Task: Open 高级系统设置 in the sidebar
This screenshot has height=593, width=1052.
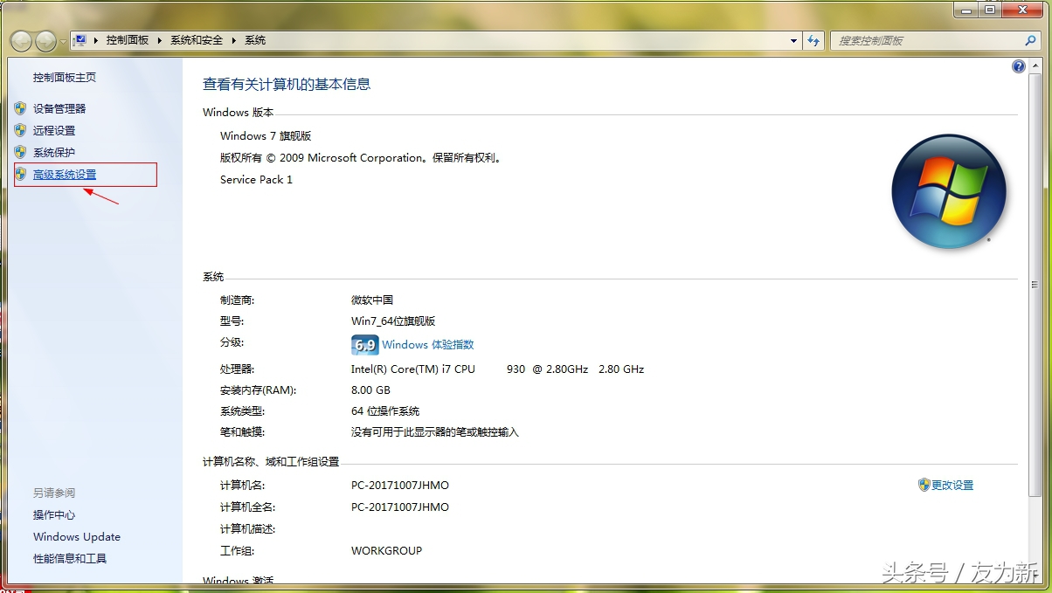Action: [x=63, y=174]
